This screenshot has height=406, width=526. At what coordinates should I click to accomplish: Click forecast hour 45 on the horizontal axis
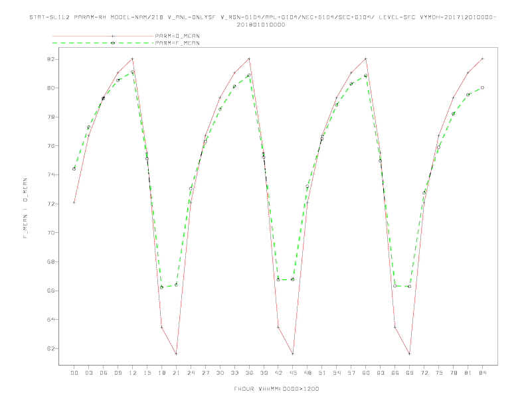pos(293,373)
